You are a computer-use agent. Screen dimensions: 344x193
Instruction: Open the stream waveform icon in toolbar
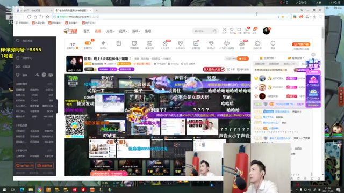(103, 43)
